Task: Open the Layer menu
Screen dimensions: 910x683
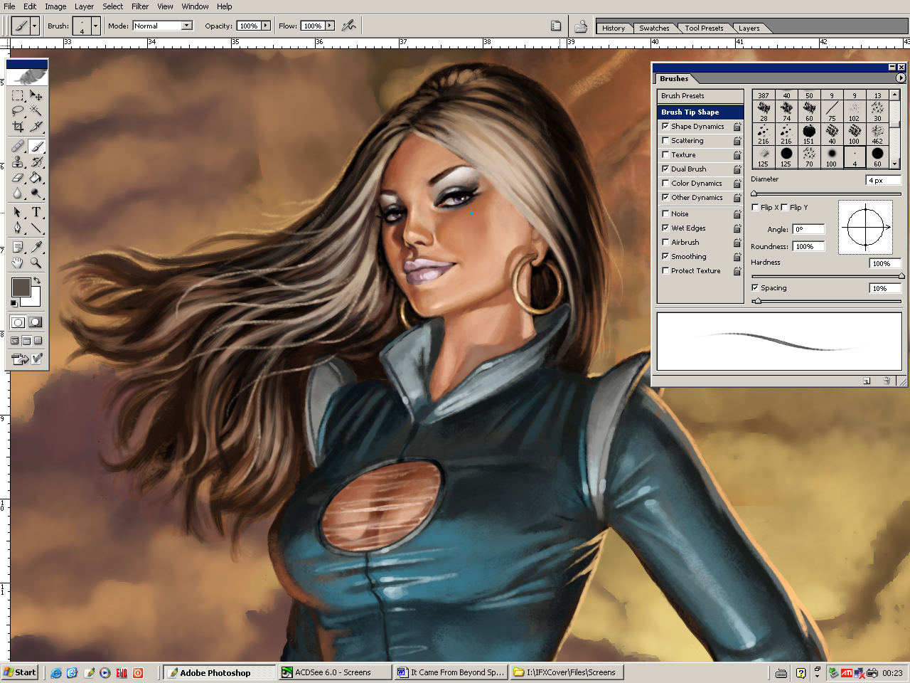Action: 84,6
